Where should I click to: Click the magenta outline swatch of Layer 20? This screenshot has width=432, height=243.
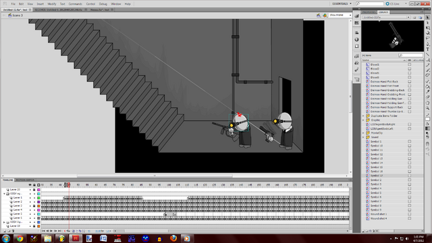[38, 190]
